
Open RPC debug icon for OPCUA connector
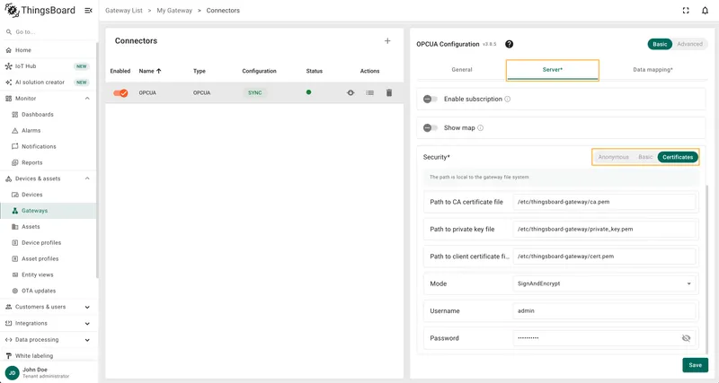point(351,92)
